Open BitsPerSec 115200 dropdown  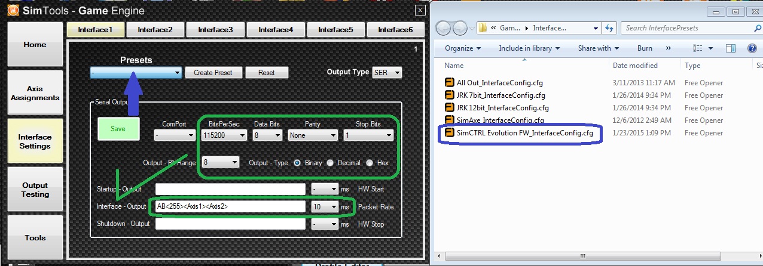click(224, 135)
